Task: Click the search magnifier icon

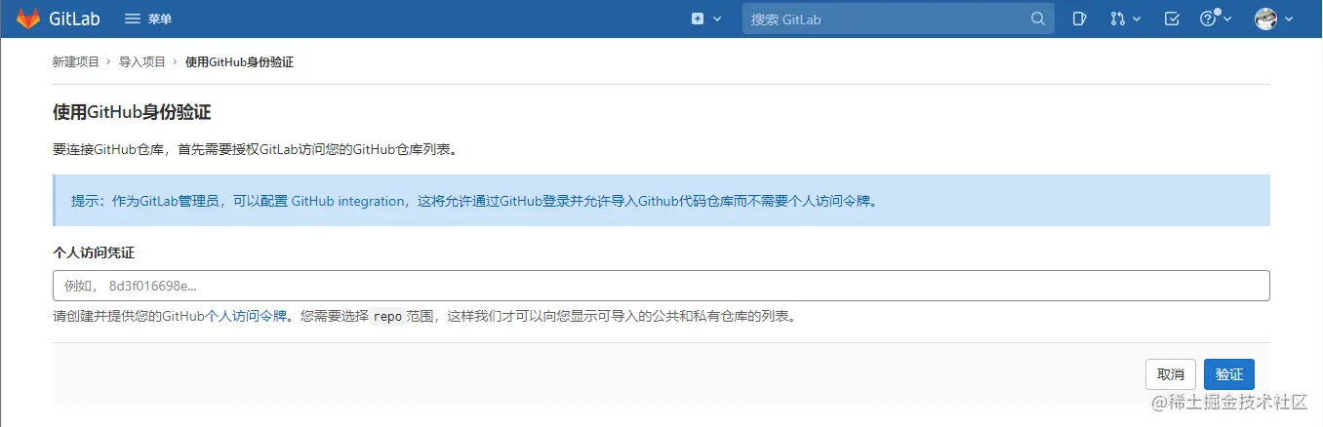Action: coord(1037,19)
